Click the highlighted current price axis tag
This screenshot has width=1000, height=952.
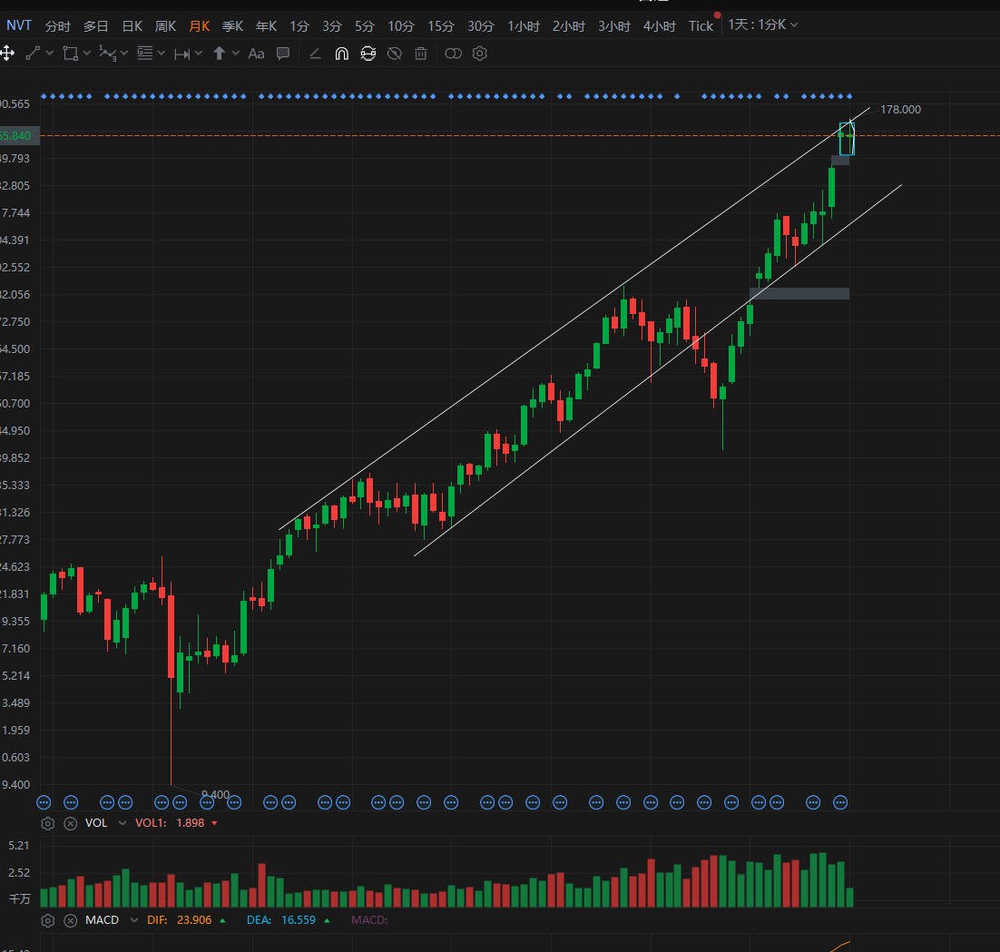(x=20, y=136)
